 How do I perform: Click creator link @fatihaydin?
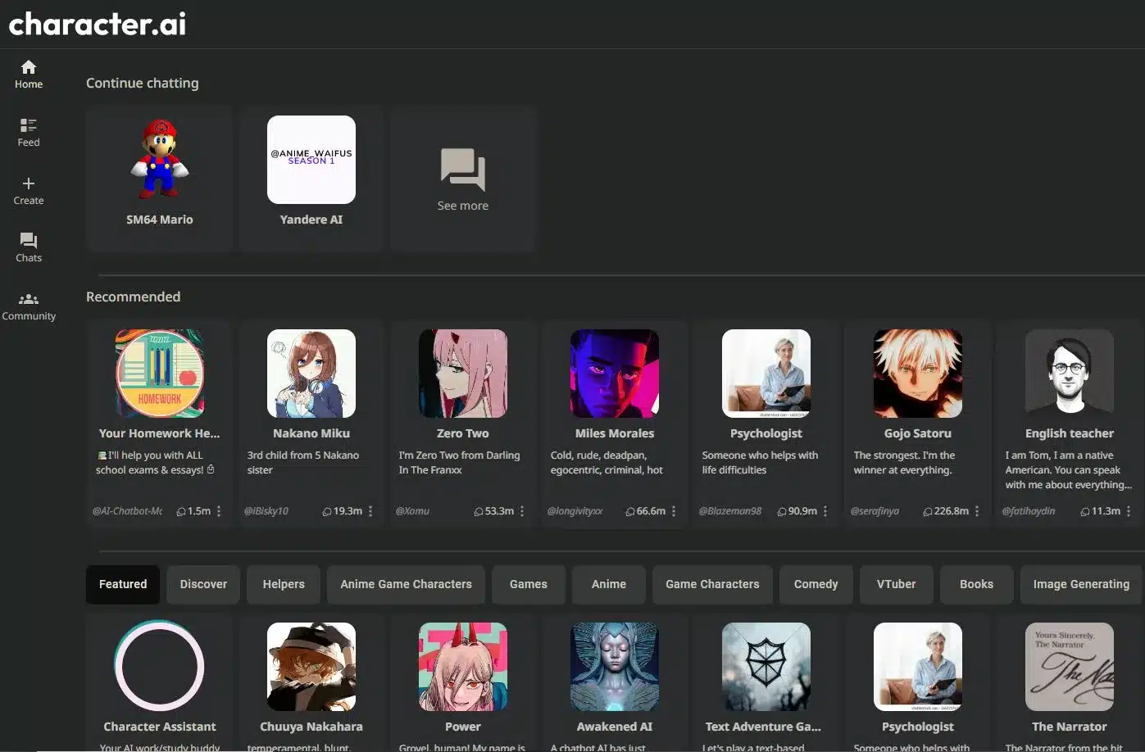(x=1029, y=511)
